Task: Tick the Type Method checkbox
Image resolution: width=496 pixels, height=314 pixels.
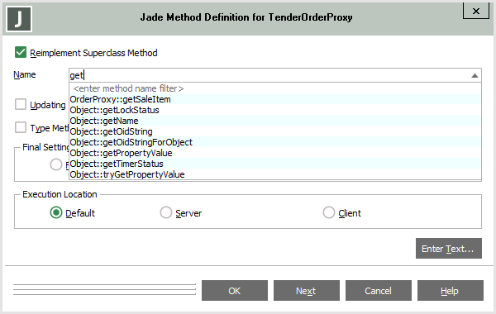Action: [x=21, y=128]
